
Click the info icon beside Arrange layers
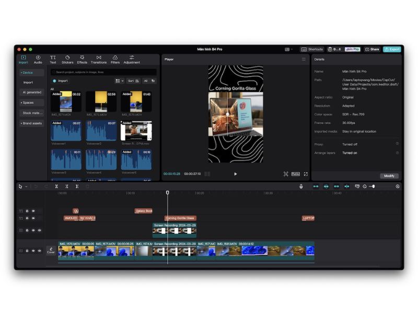(397, 153)
